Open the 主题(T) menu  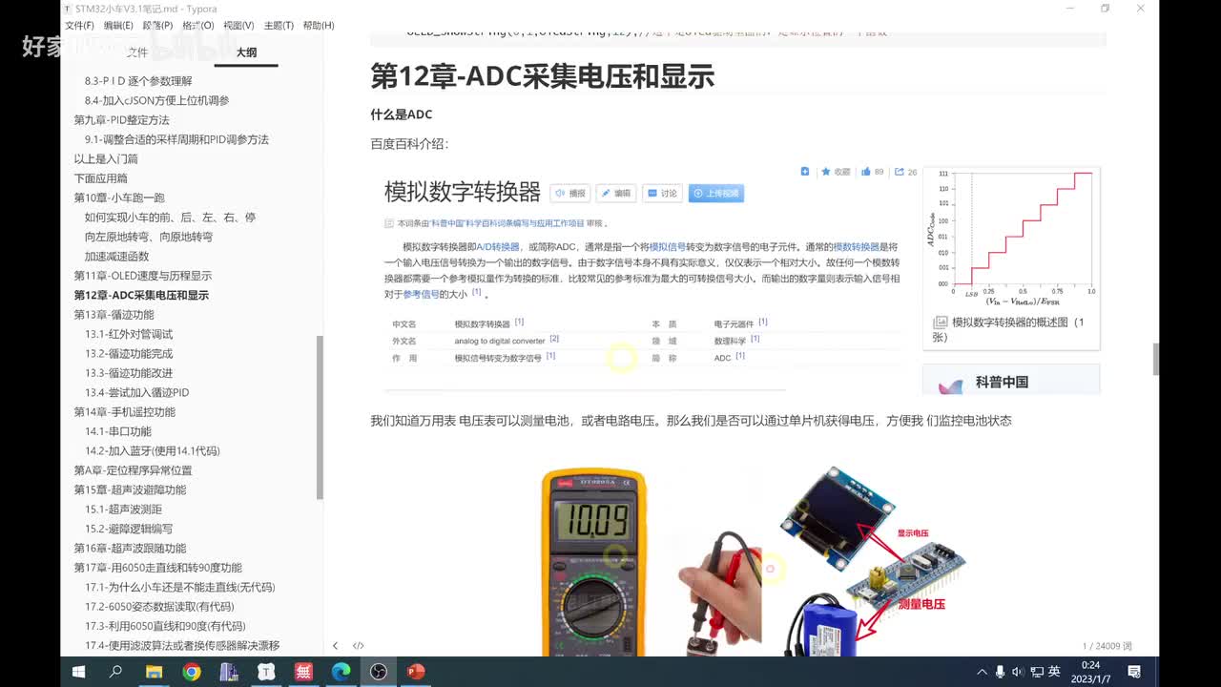point(279,26)
